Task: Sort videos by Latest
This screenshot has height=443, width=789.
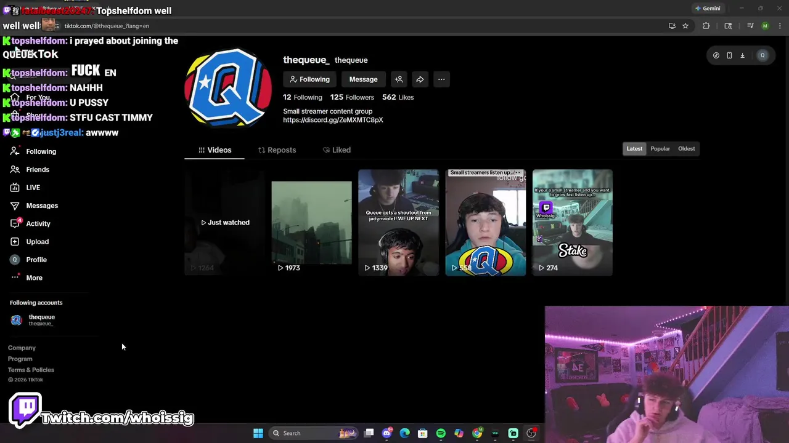Action: point(634,149)
